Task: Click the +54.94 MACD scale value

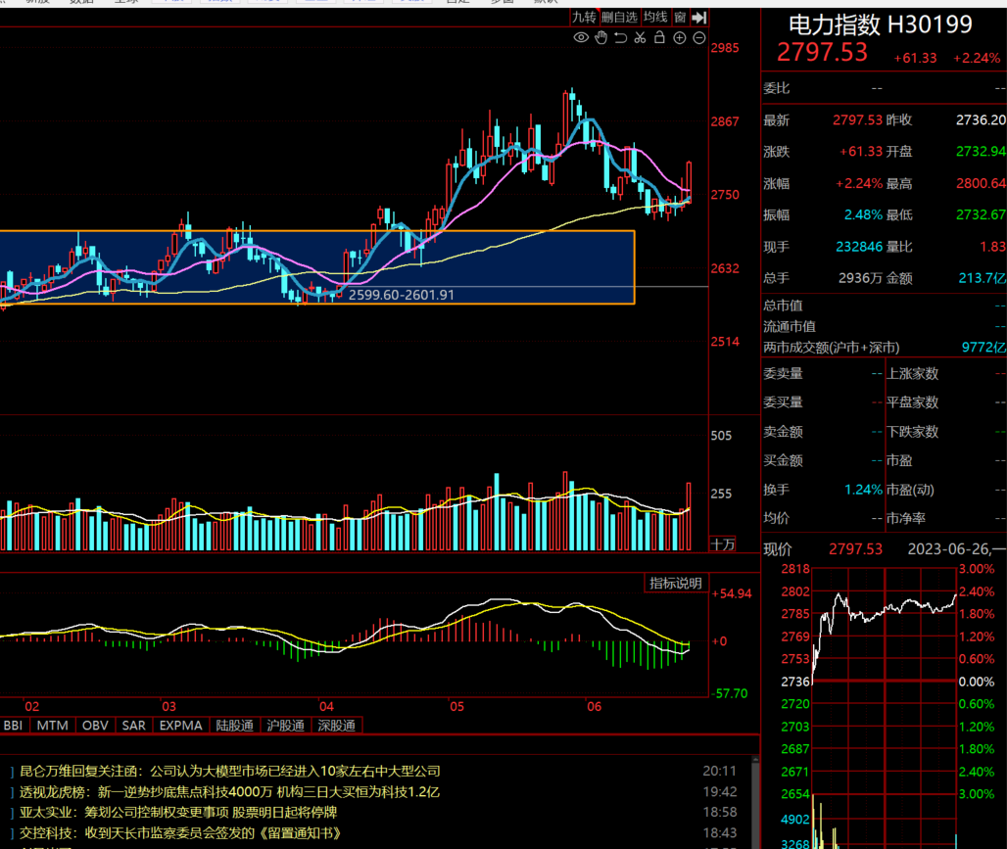Action: [x=732, y=593]
